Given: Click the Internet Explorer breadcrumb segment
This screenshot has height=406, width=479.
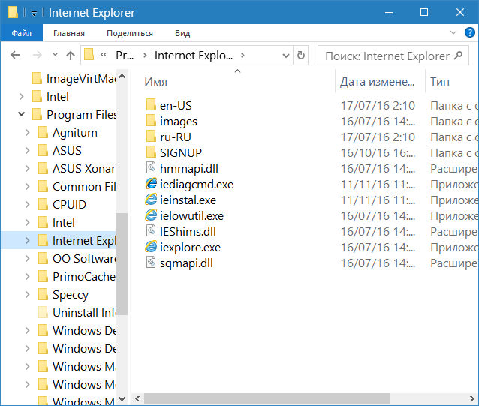Looking at the screenshot, I should click(194, 56).
